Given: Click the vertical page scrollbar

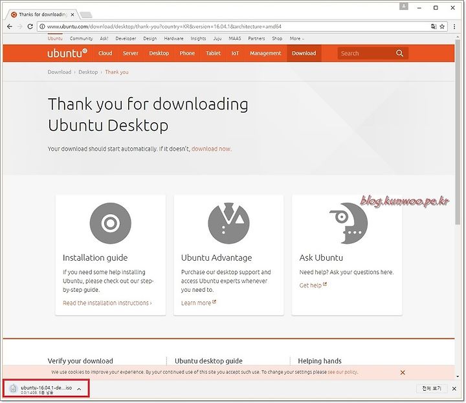Looking at the screenshot, I should 458,133.
